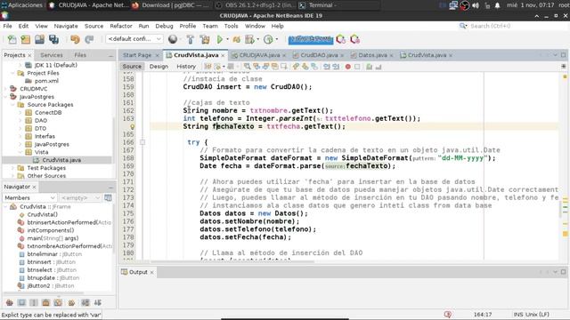
Task: Select pom.xml in project tree
Action: coord(46,81)
